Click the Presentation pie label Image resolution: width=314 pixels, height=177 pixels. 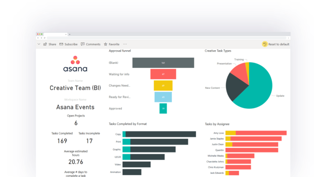click(x=224, y=64)
